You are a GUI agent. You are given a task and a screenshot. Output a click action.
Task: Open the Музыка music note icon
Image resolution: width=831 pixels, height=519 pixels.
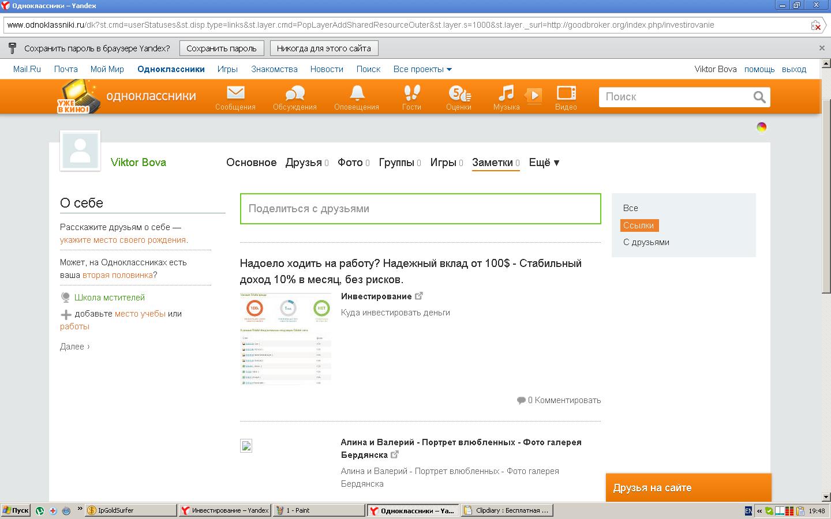[506, 97]
